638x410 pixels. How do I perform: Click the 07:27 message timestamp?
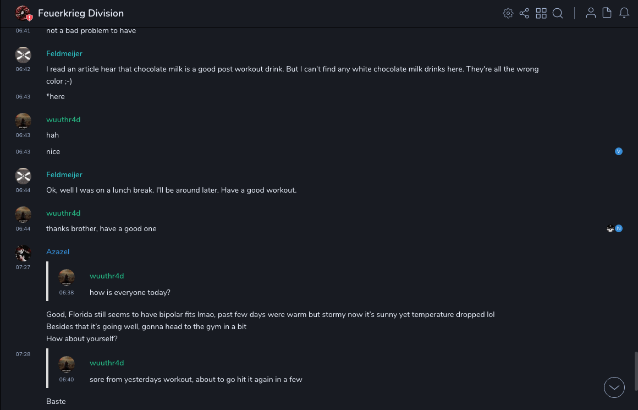(x=23, y=267)
